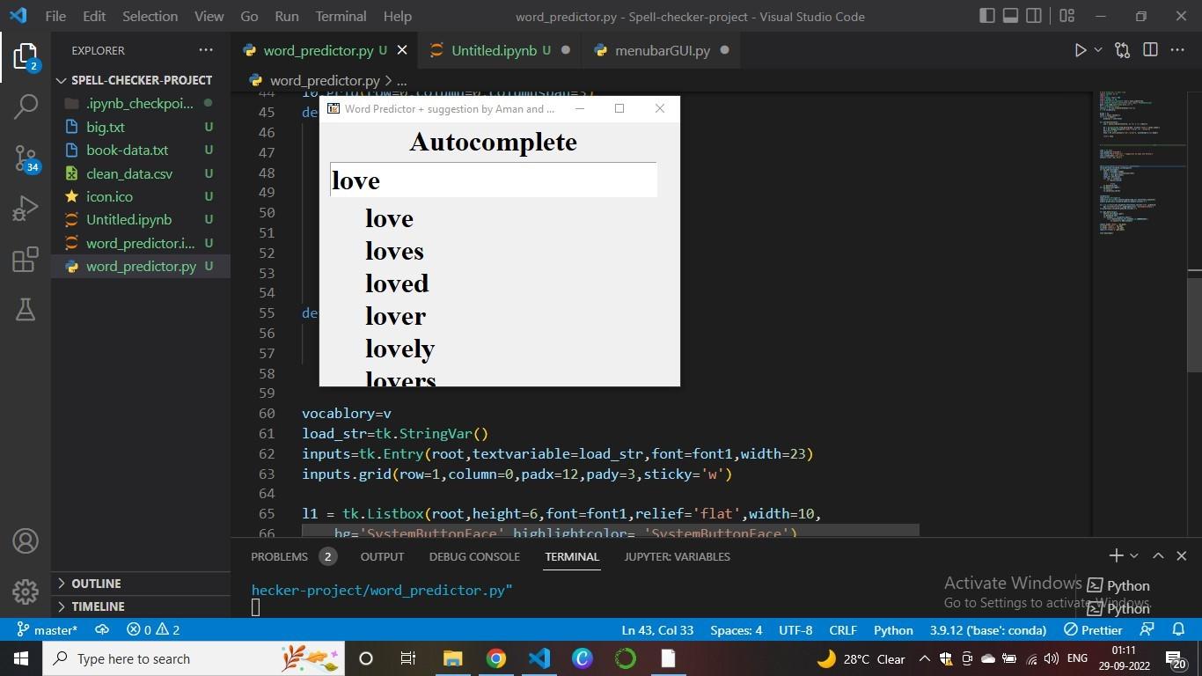Switch to the JUPYTER: VARIABLES panel tab
This screenshot has height=676, width=1202.
(677, 556)
